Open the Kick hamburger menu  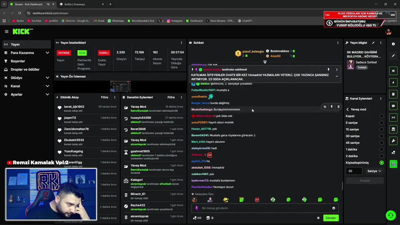7,32
